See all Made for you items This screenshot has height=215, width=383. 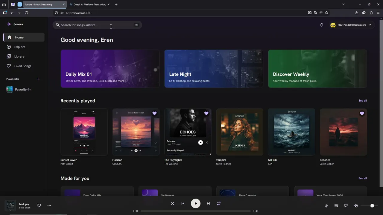(363, 178)
